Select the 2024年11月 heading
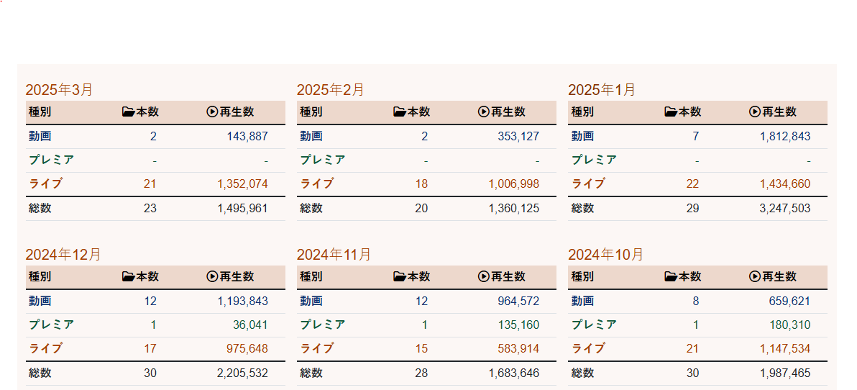The height and width of the screenshot is (390, 857). coord(334,254)
